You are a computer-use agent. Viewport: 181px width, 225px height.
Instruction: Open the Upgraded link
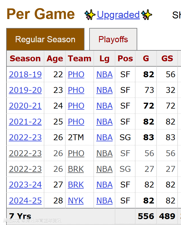click(x=118, y=15)
